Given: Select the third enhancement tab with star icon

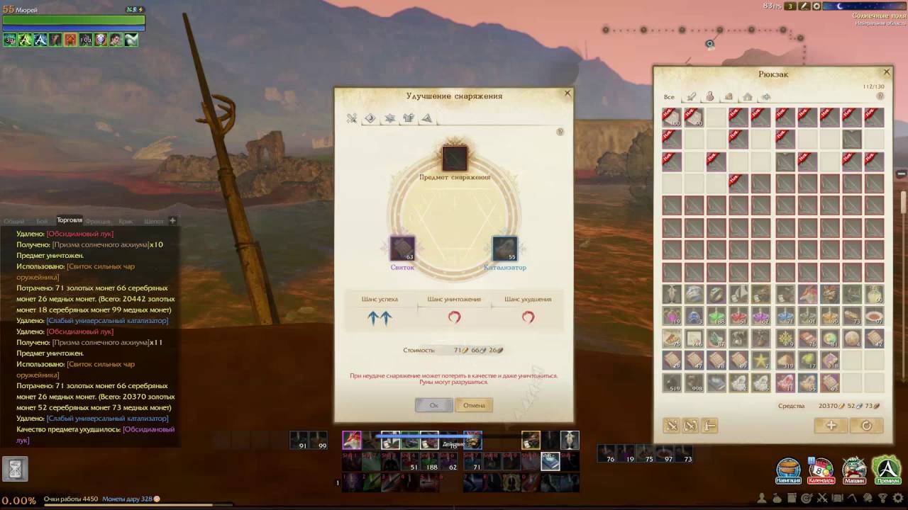Looking at the screenshot, I should click(389, 118).
